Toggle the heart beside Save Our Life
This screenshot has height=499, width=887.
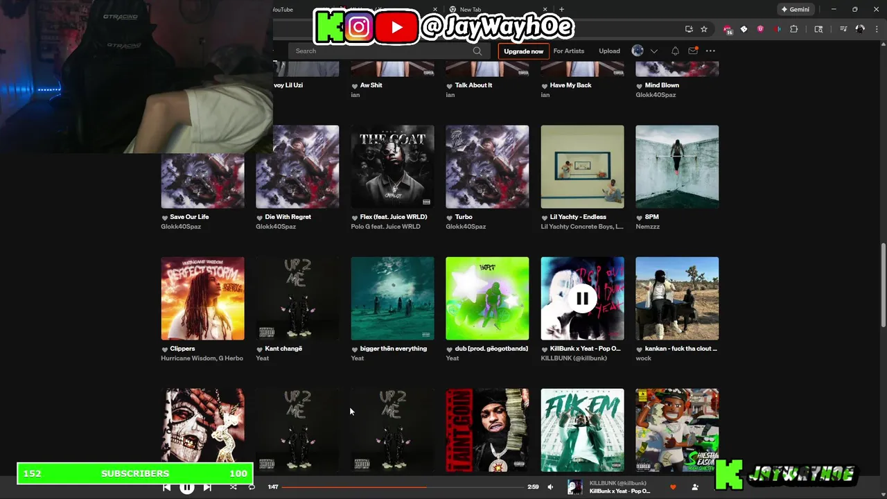coord(165,217)
